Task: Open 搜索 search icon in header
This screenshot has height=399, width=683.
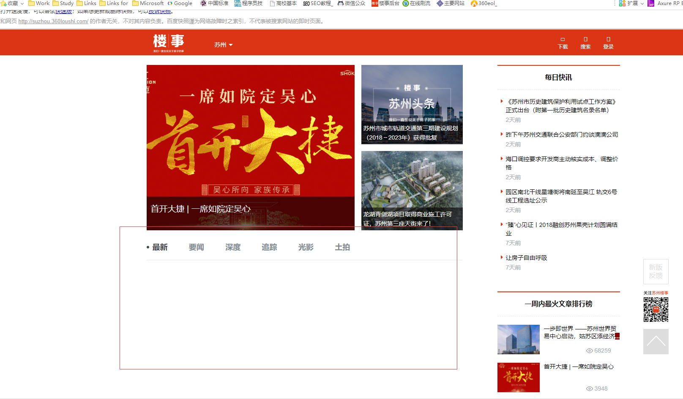Action: click(585, 43)
